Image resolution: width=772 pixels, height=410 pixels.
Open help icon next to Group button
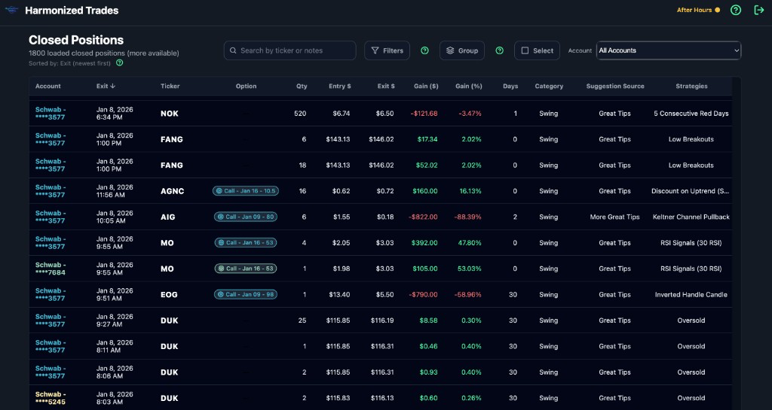499,50
